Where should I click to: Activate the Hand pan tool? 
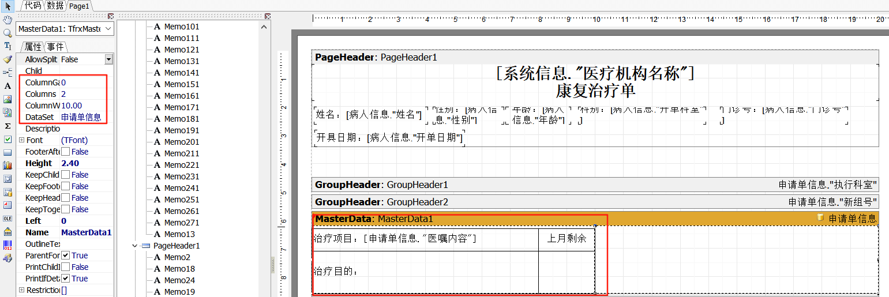[x=7, y=20]
